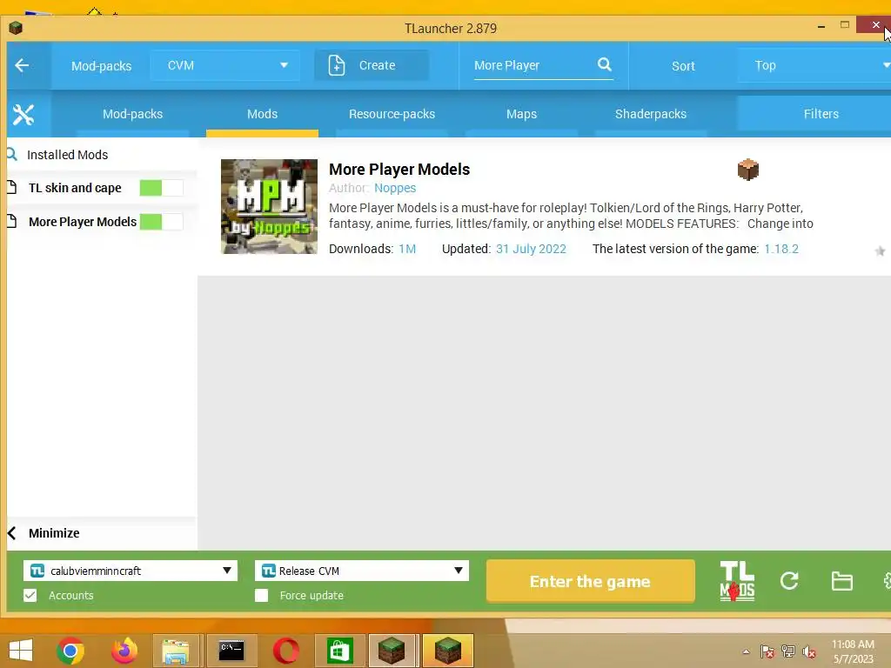
Task: Open the Release CVM version dropdown
Action: [362, 571]
